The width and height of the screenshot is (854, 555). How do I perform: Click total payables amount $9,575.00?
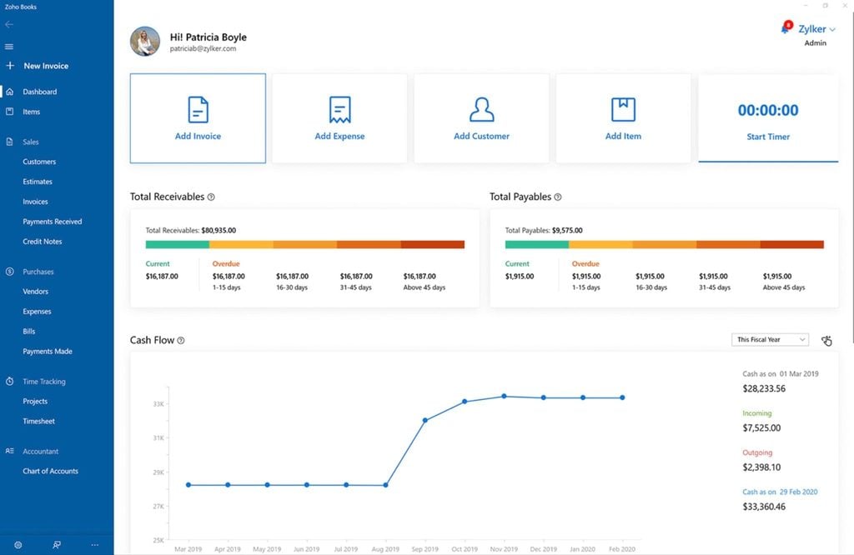pos(567,231)
